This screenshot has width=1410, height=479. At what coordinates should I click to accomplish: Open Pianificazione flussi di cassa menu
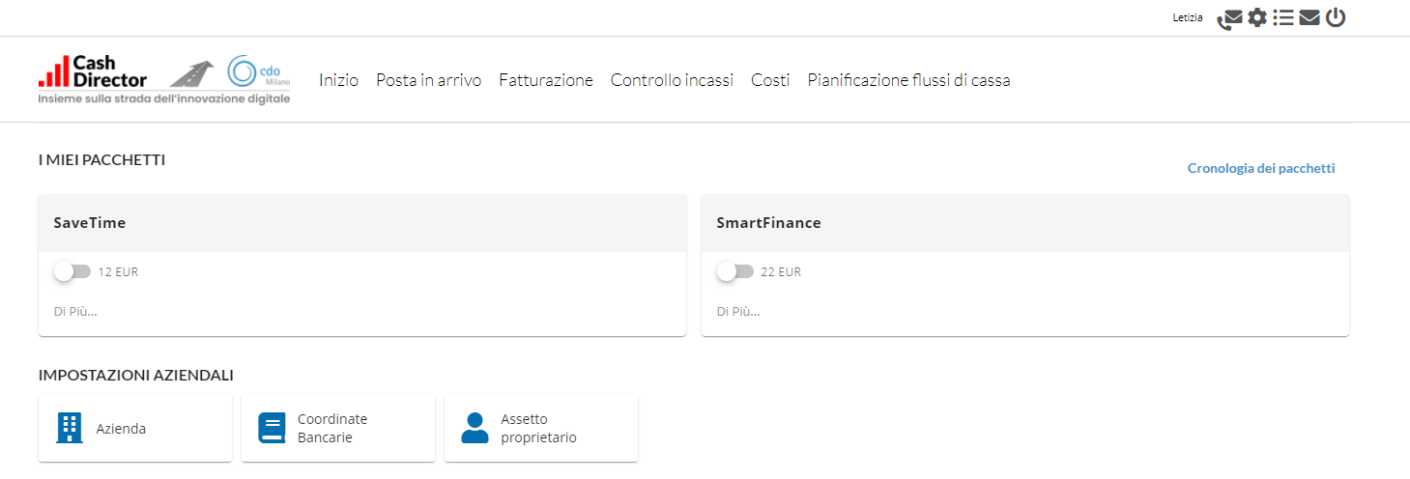tap(908, 80)
